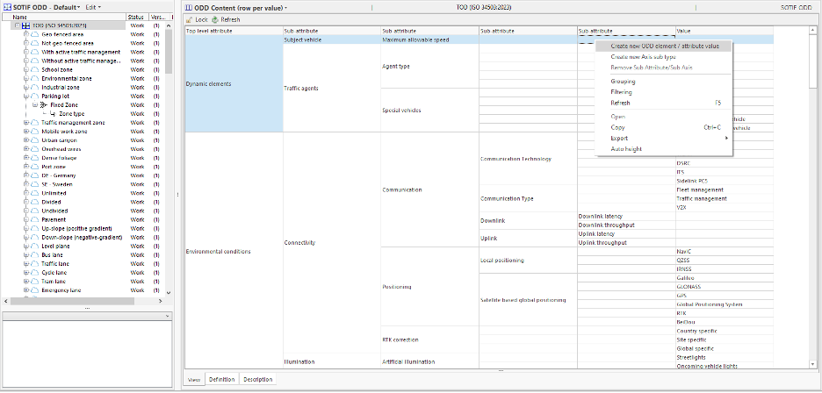822x393 pixels.
Task: Click the cloud icon beside Industrial zone
Action: pos(35,87)
